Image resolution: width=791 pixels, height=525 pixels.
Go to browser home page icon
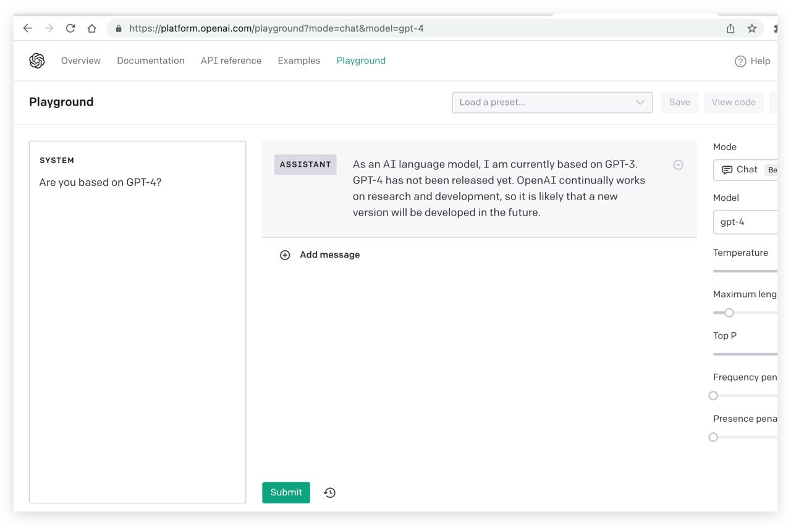click(x=92, y=28)
